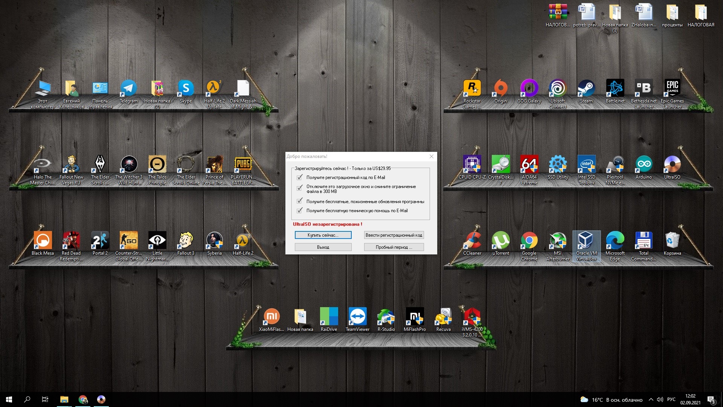Open GOG Galaxy shortcut
This screenshot has width=723, height=407.
click(x=529, y=92)
